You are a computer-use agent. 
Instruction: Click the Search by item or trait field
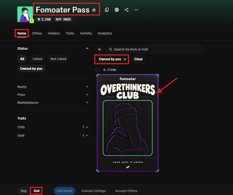155,49
